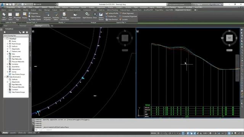The width and height of the screenshot is (244, 137).
Task: Open the Home ribbon tab
Action: coord(3,10)
